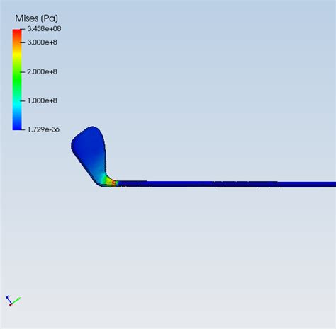Screen dimensions: 336x329
Task: Pick the red origin of the axes triad
Action: (11, 305)
